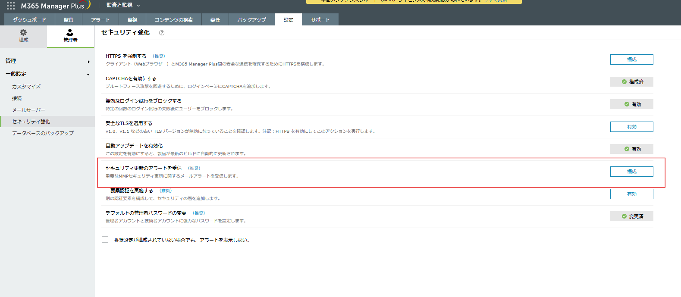Open the 監査と監視 module dropdown

[123, 5]
